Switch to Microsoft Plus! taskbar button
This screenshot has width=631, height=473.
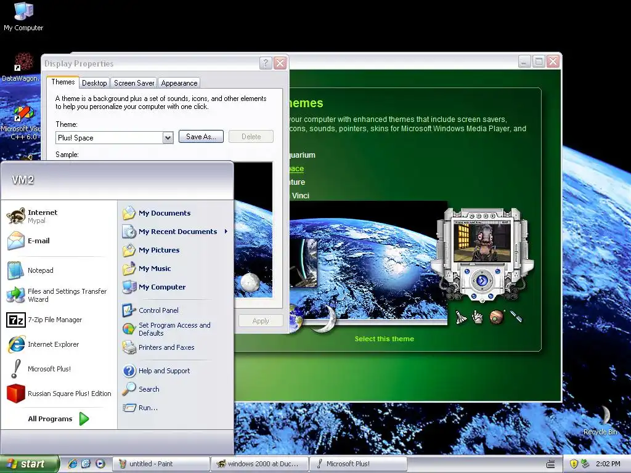pos(358,464)
